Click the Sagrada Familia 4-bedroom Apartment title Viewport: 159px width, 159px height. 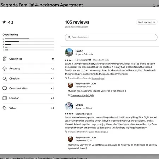click(x=42, y=5)
